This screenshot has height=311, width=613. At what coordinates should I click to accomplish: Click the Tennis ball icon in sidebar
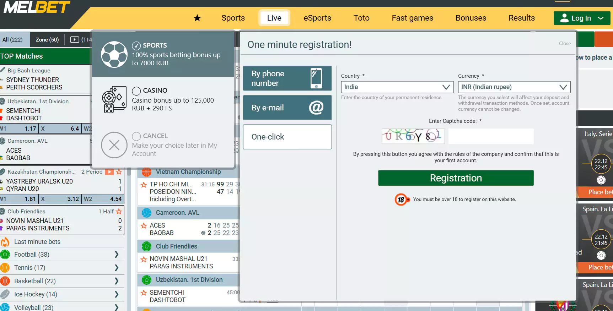[5, 268]
